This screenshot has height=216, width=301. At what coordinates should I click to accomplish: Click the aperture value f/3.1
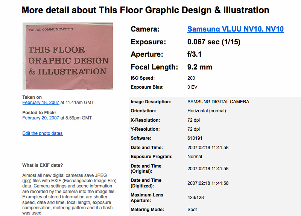(x=195, y=54)
